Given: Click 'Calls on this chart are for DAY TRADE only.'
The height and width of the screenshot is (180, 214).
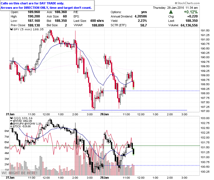Looking at the screenshot, I should point(32,3).
